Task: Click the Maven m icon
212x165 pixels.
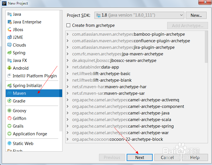Action: tap(9, 93)
